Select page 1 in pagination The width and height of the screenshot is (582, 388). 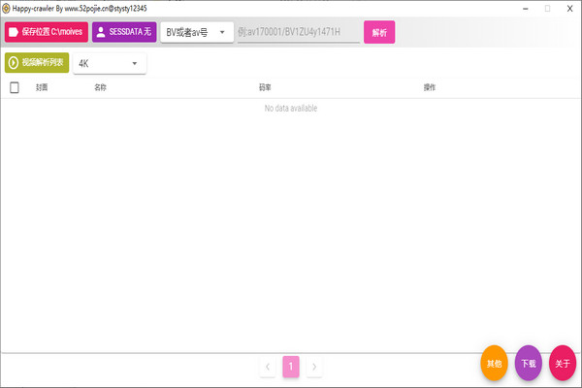pyautogui.click(x=290, y=367)
